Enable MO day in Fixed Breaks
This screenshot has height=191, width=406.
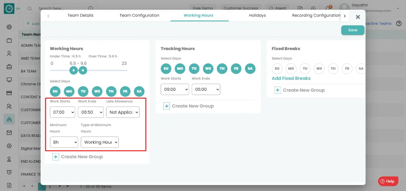tap(291, 68)
